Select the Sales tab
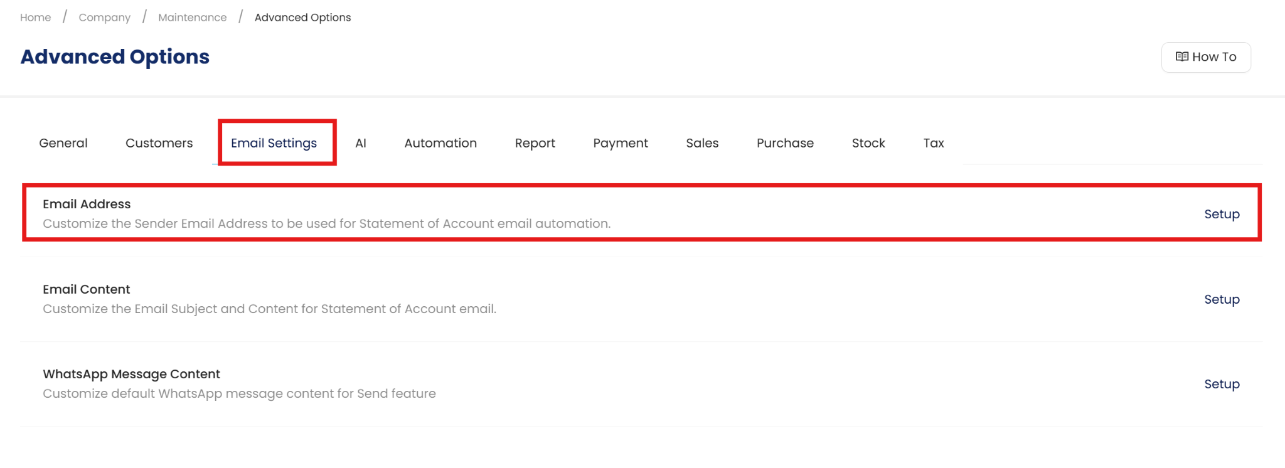 pos(702,143)
